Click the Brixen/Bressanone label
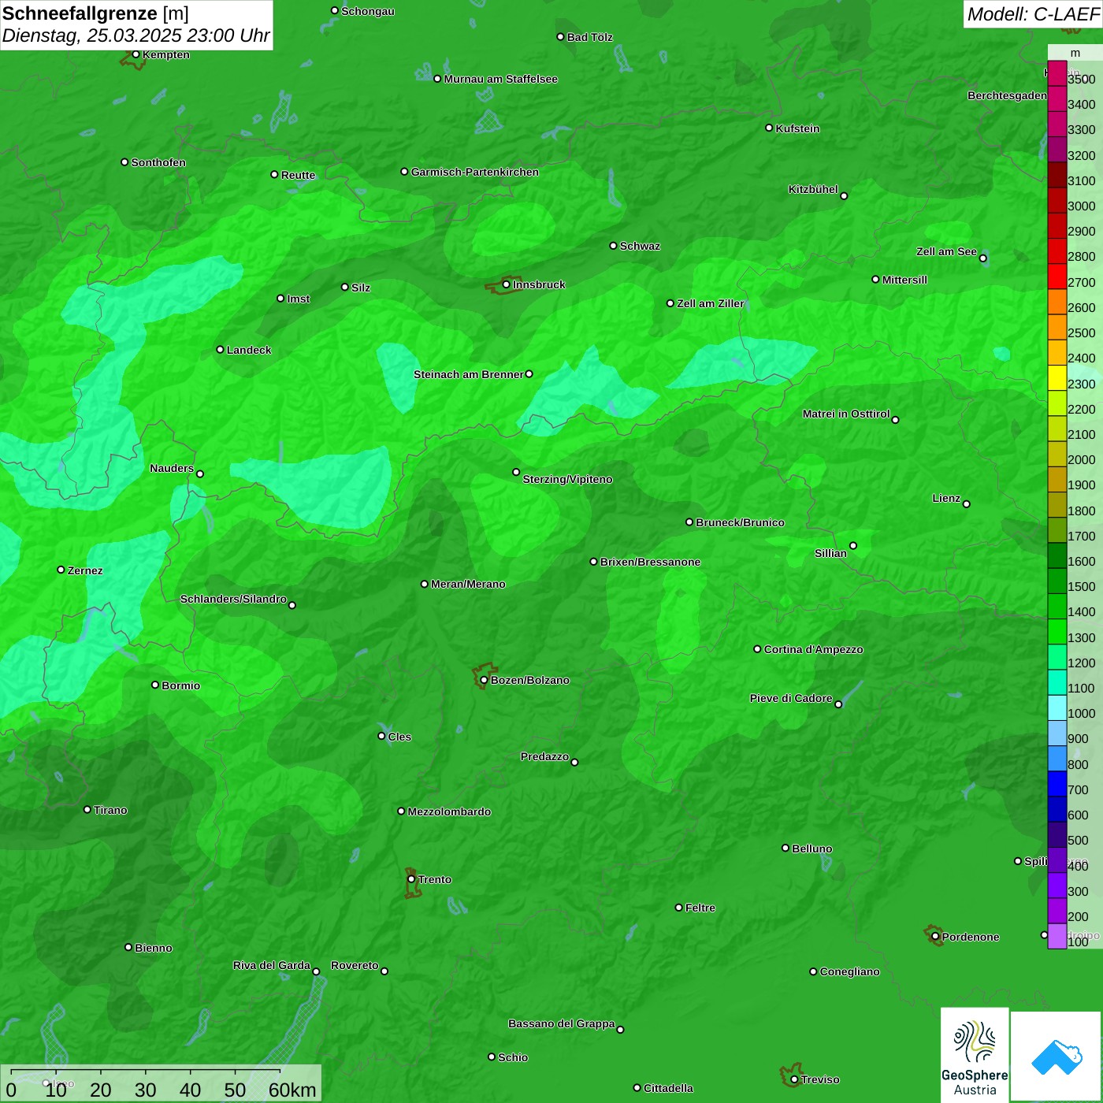 [650, 562]
